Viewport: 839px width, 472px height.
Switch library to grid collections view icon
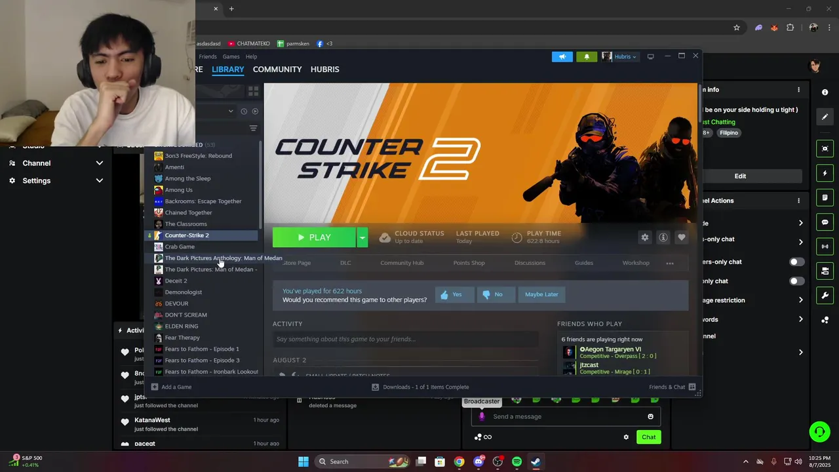[253, 91]
